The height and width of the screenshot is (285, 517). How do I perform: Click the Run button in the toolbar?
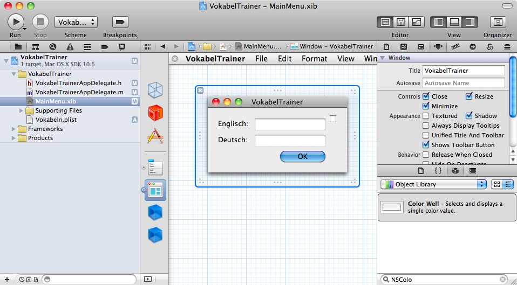pos(16,22)
